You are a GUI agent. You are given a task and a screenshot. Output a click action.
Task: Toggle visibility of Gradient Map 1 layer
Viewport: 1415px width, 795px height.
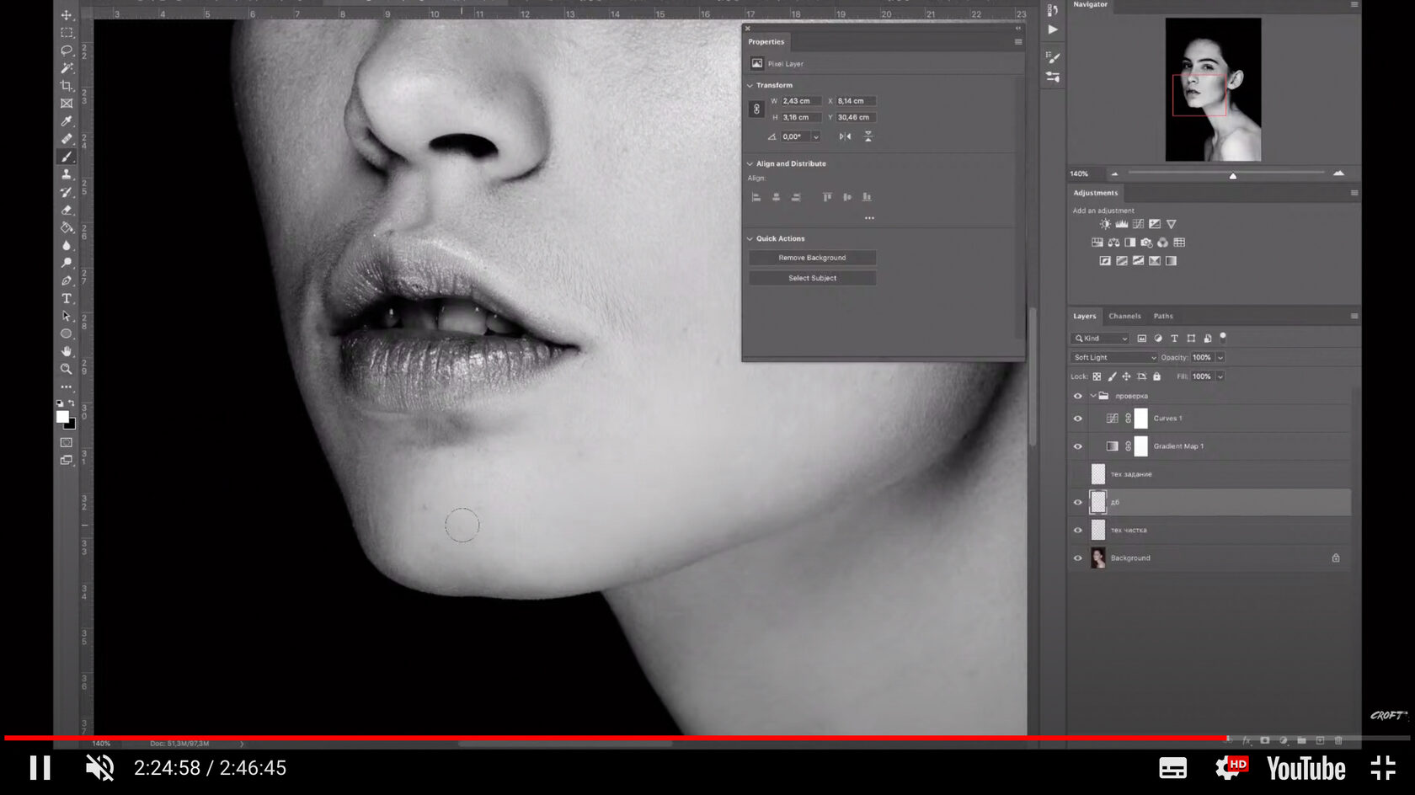click(1077, 446)
